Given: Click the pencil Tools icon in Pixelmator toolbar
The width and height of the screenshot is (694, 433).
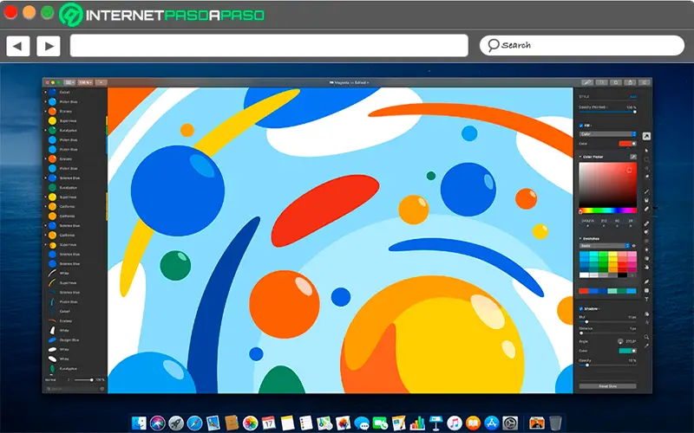Looking at the screenshot, I should pos(587,82).
